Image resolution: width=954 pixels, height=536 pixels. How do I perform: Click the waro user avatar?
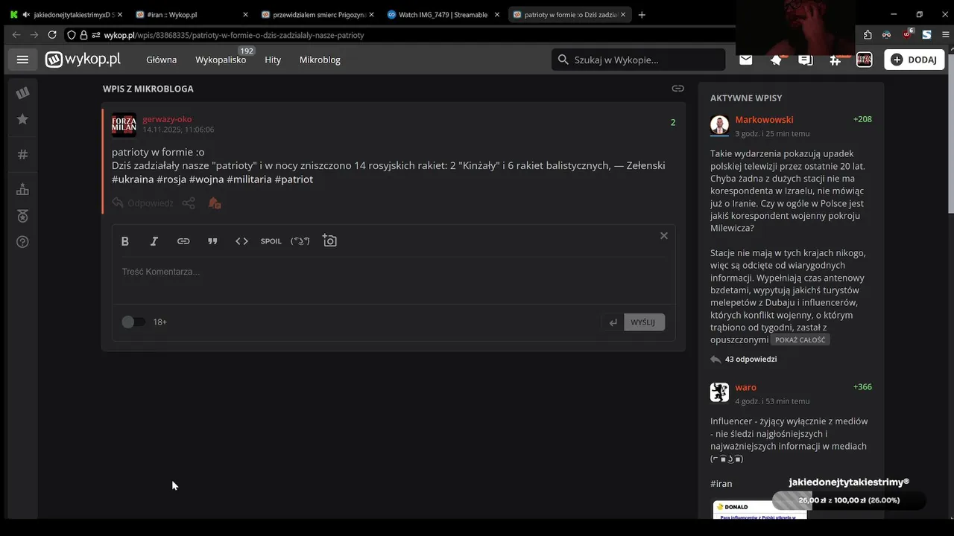point(719,392)
